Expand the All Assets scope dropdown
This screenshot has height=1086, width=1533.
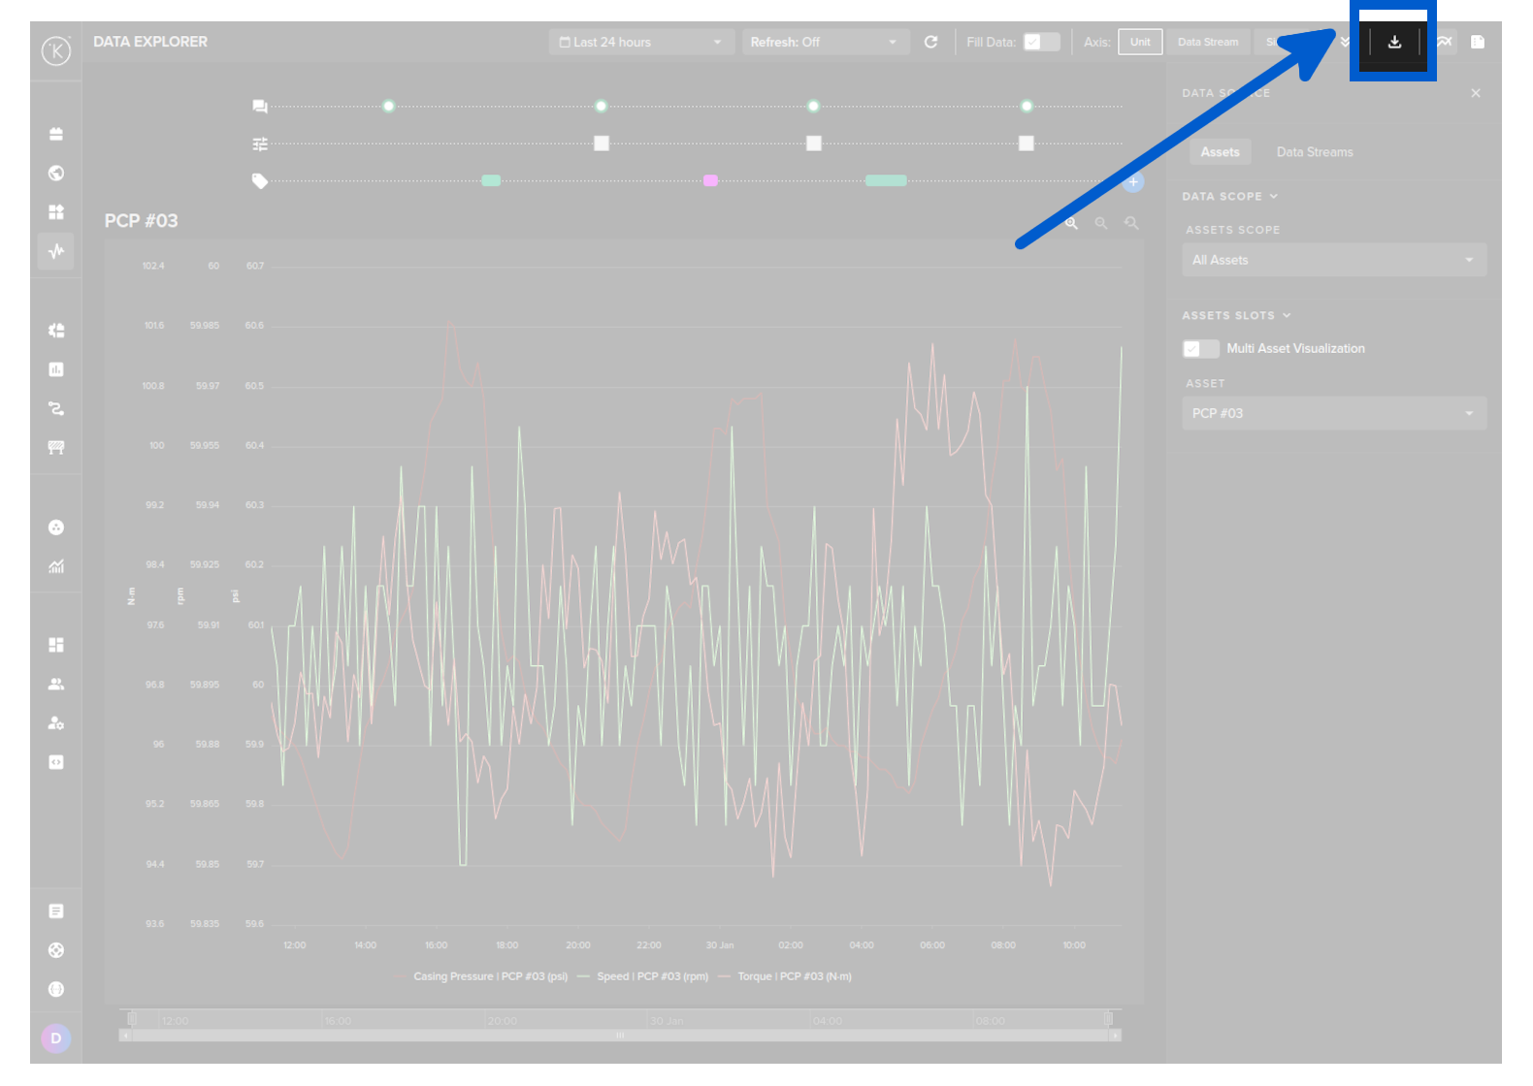(x=1333, y=260)
